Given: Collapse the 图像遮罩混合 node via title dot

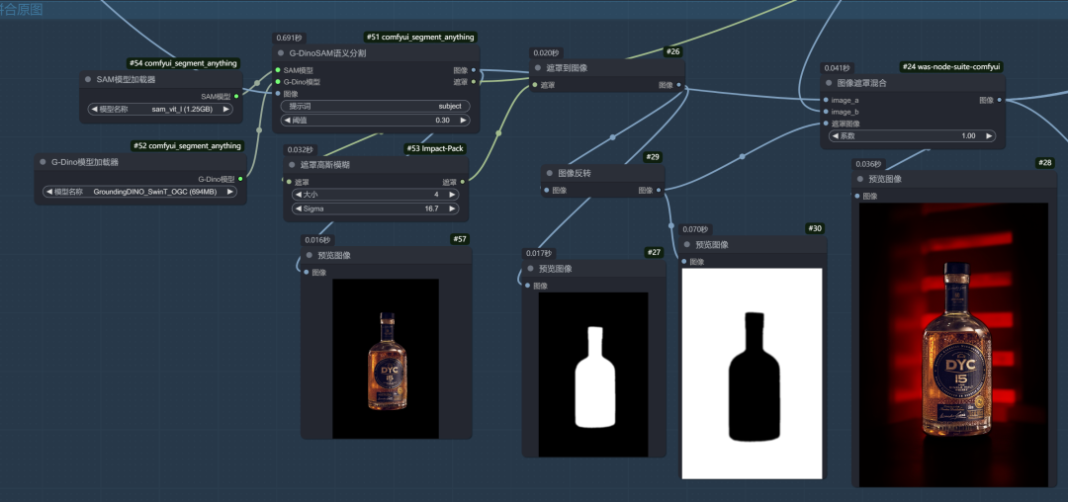Looking at the screenshot, I should (x=829, y=83).
